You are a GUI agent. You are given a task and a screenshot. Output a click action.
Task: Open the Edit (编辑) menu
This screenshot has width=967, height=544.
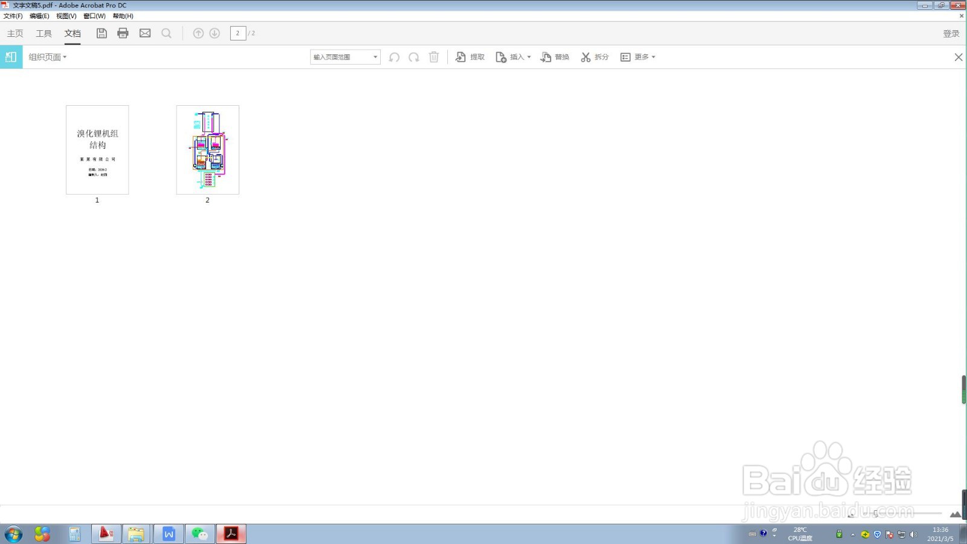pyautogui.click(x=39, y=16)
